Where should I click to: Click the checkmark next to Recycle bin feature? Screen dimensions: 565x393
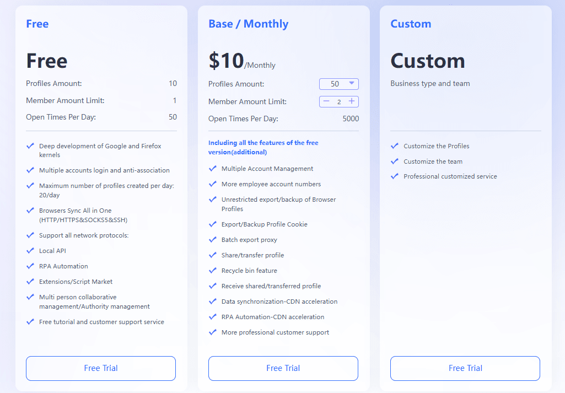coord(213,271)
